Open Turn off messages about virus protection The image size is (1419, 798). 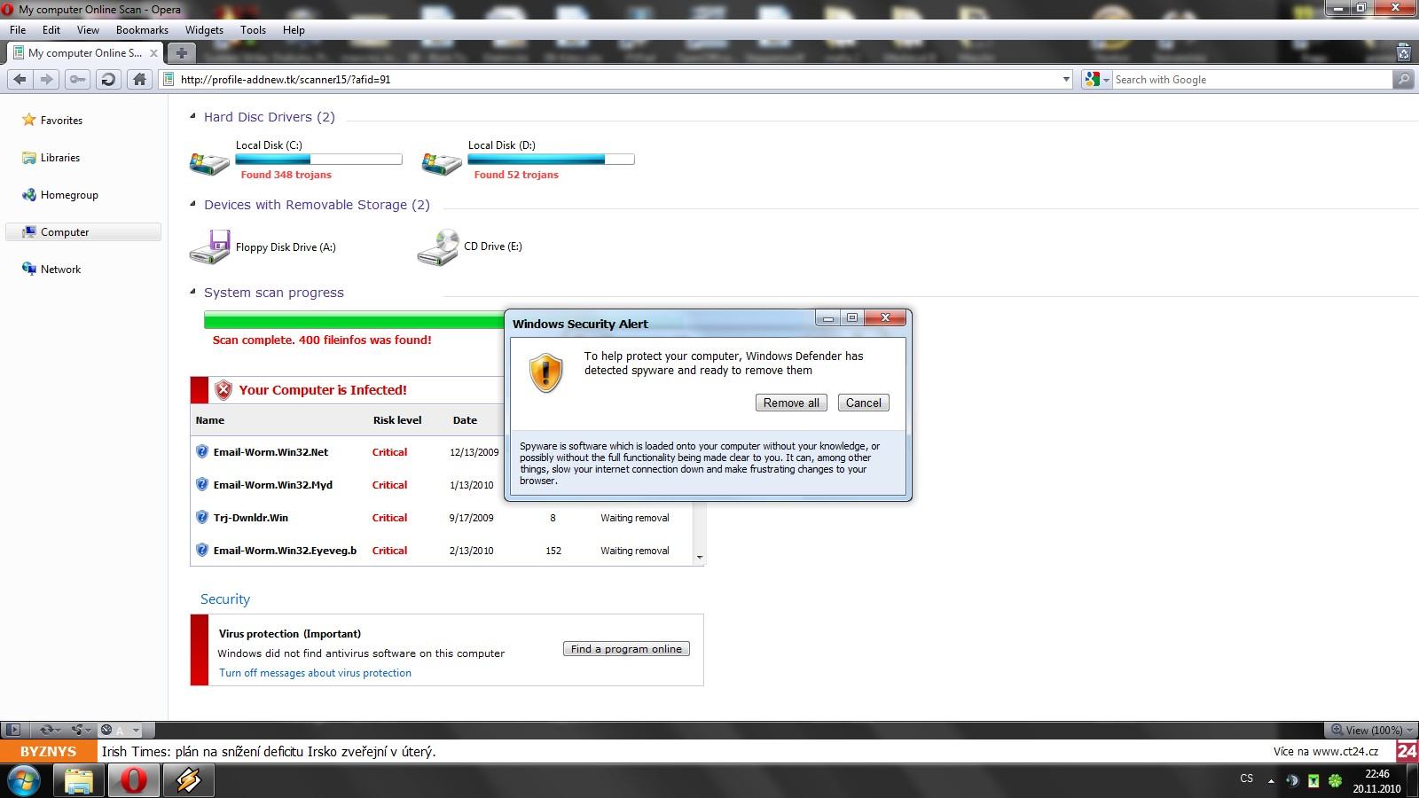tap(315, 673)
